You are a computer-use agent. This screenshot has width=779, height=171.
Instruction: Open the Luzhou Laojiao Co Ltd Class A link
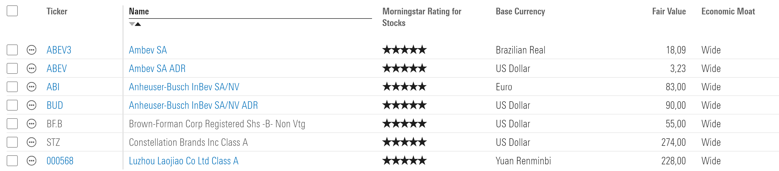click(184, 161)
